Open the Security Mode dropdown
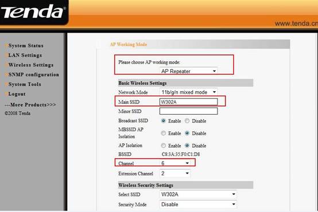318x212 pixels. (198, 204)
